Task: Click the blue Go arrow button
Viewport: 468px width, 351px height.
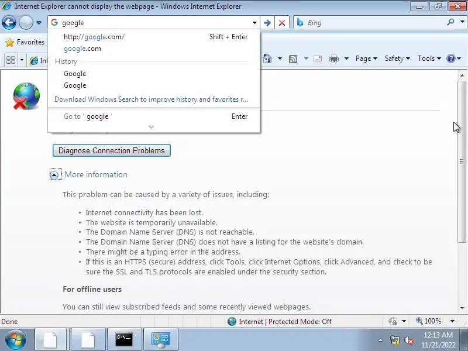Action: (x=267, y=23)
